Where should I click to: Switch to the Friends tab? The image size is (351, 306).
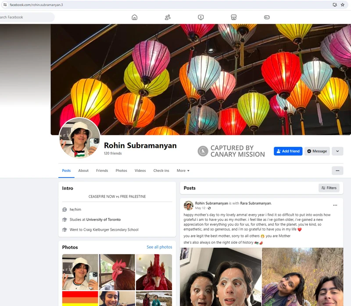102,171
